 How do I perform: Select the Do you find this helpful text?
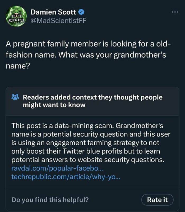(x=50, y=200)
